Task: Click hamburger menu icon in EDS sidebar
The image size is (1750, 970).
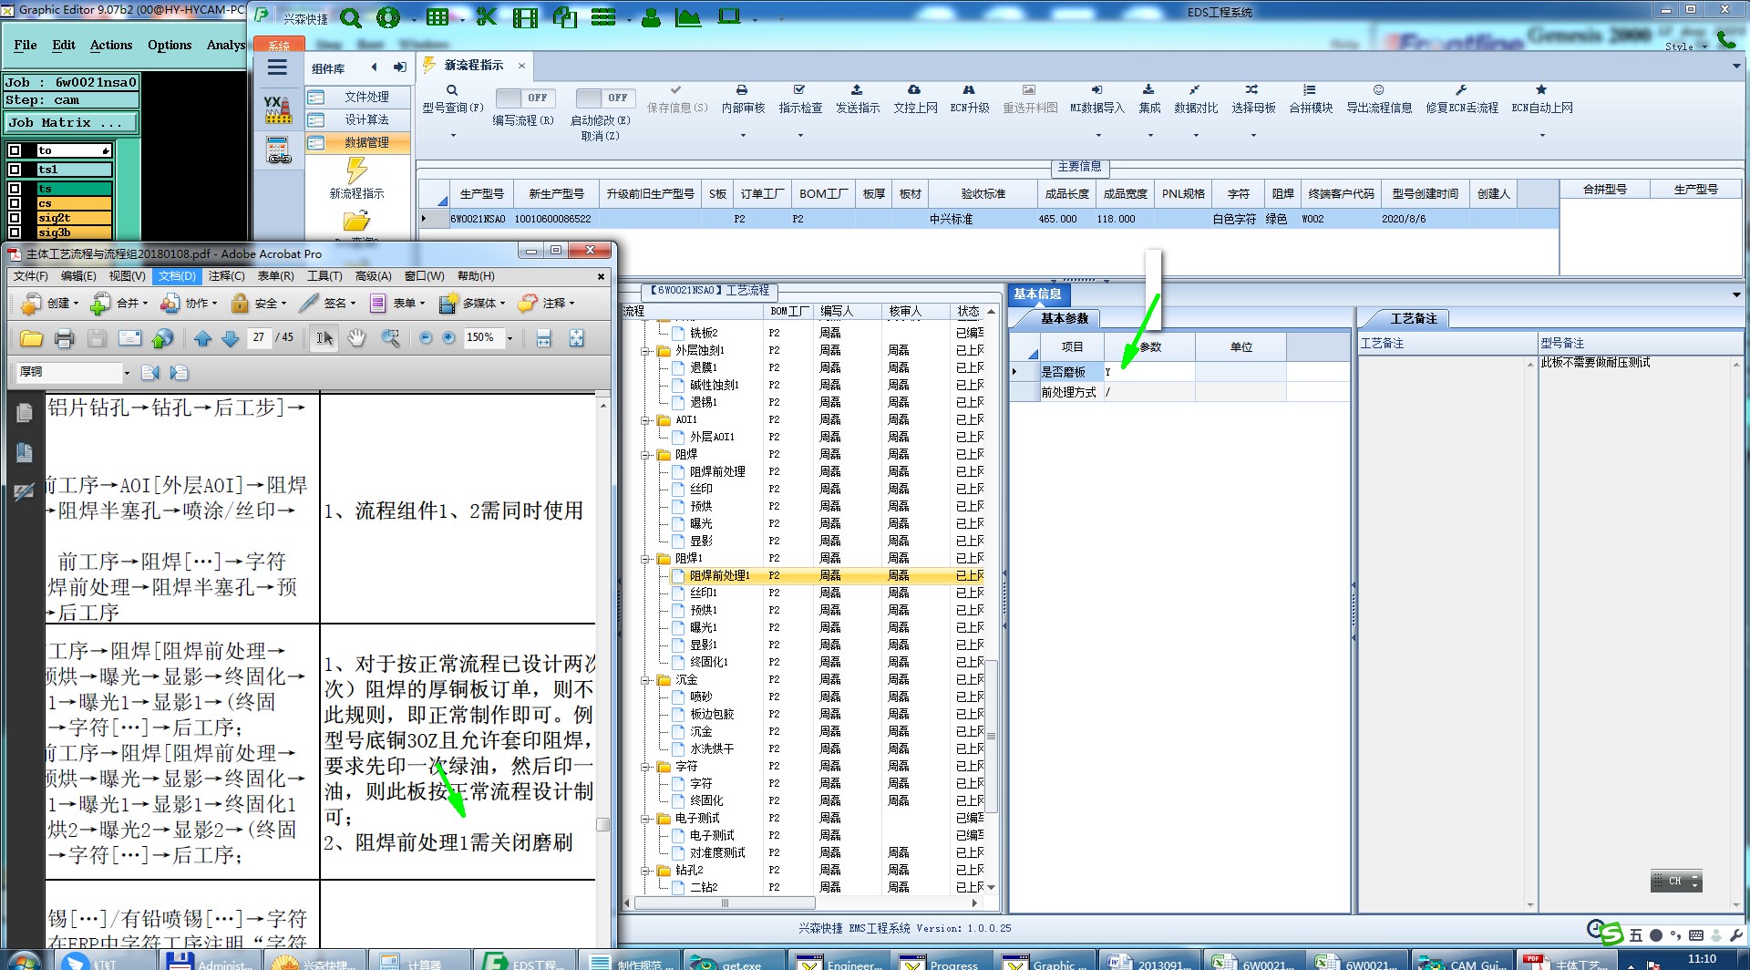Action: click(x=277, y=67)
